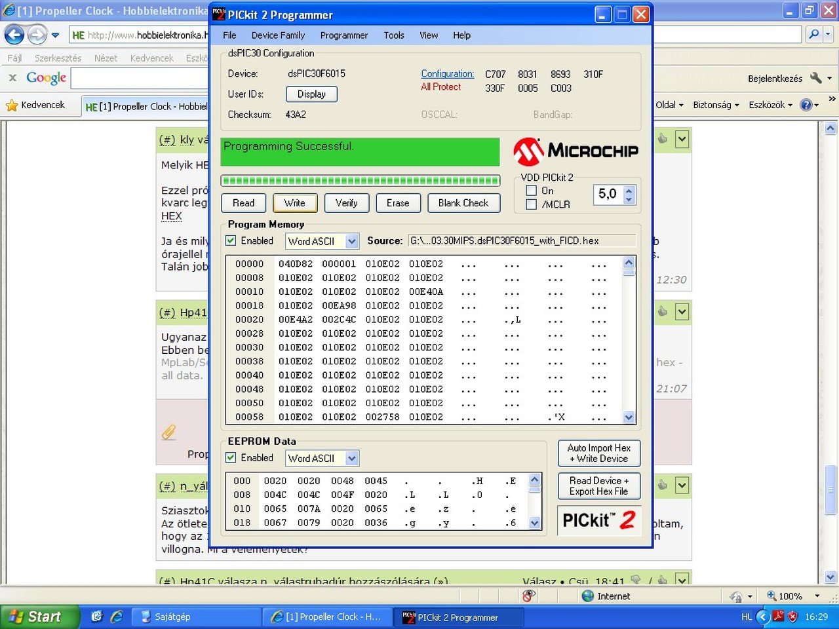Show more command bar items with the double chevron

[x=832, y=99]
